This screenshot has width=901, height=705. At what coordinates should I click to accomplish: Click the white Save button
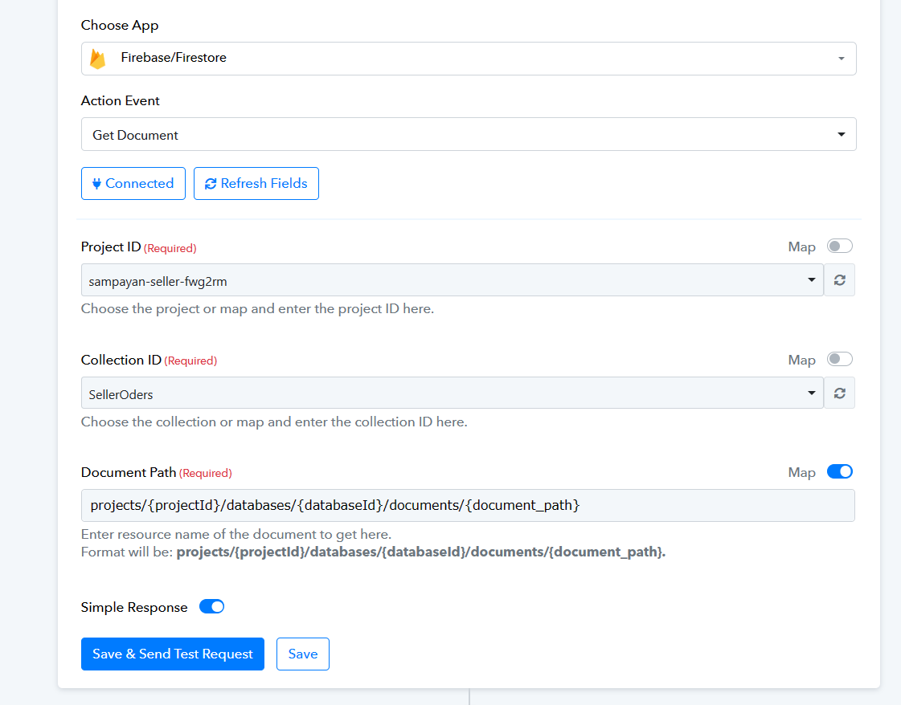pyautogui.click(x=303, y=654)
